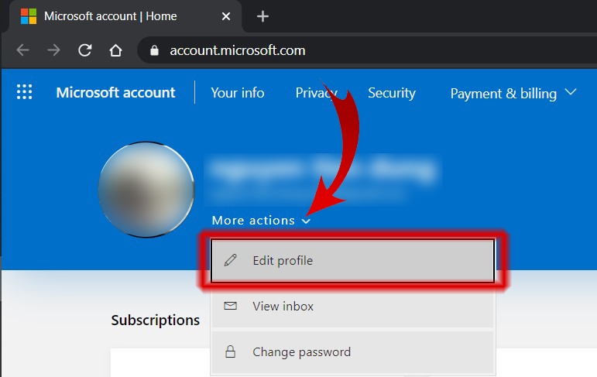Open a new tab with the plus button
This screenshot has height=377, width=597.
(x=262, y=16)
